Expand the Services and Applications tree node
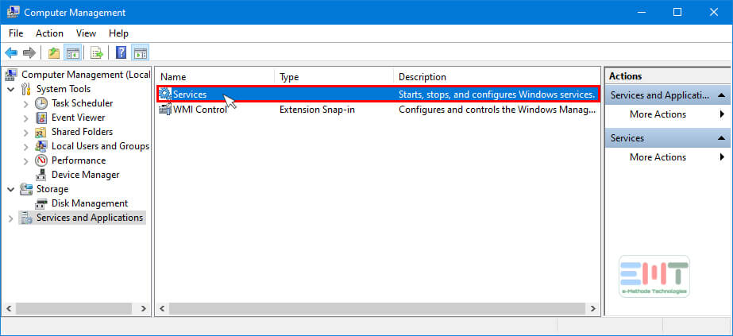Screen dimensions: 733x336 point(11,218)
